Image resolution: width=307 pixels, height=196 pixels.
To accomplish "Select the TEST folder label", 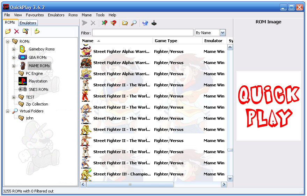I will [x=30, y=97].
